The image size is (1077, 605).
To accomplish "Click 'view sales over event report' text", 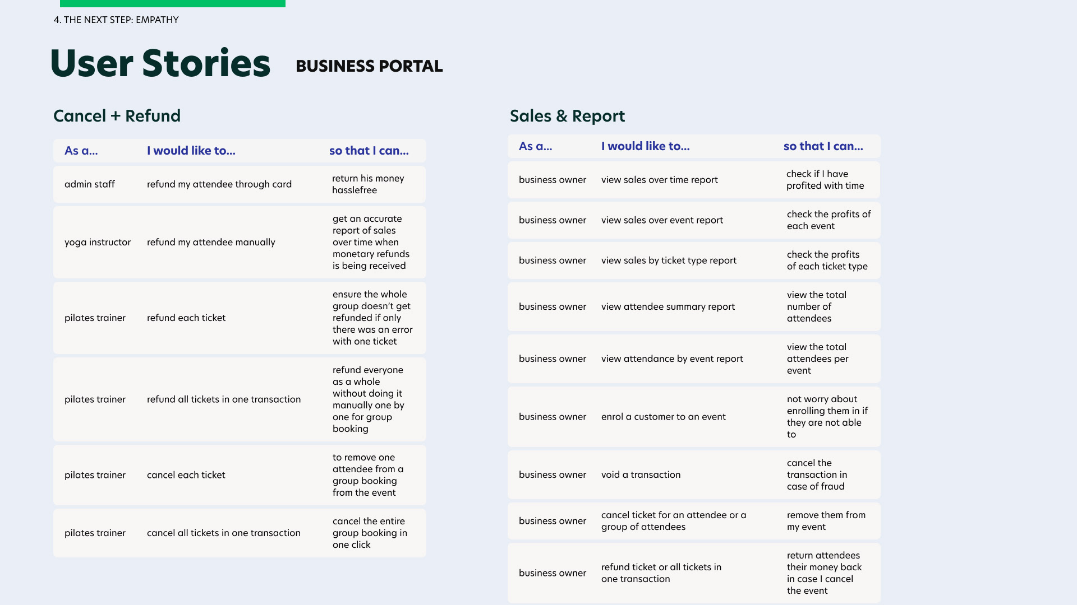I will pos(662,220).
